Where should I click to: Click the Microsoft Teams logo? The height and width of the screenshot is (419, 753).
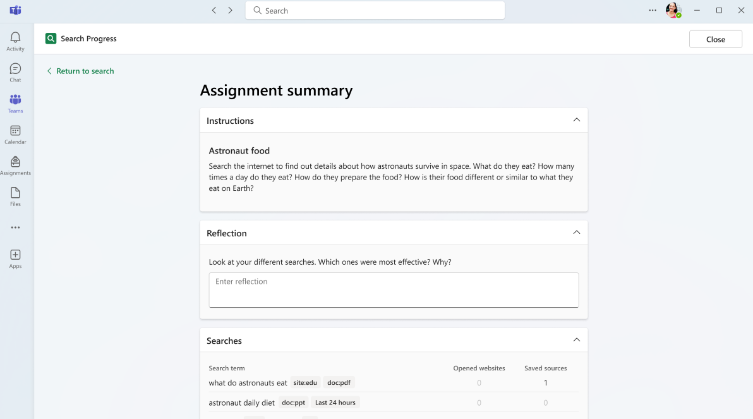point(15,10)
